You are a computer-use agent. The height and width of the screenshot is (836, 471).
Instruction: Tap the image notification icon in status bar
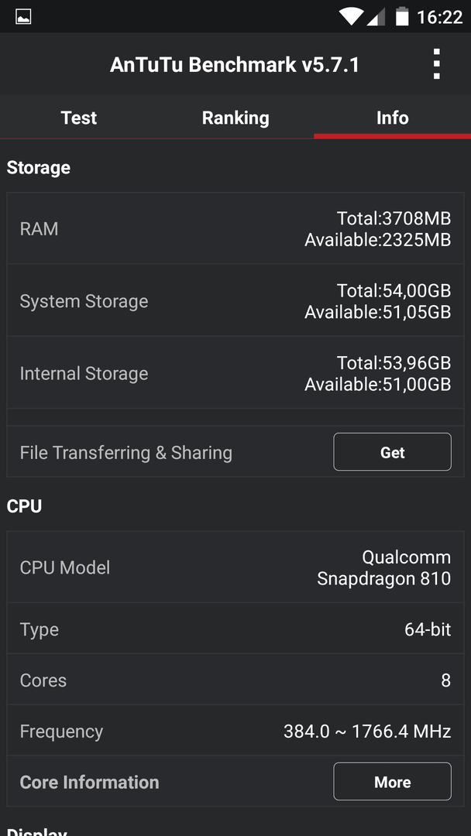(x=23, y=16)
